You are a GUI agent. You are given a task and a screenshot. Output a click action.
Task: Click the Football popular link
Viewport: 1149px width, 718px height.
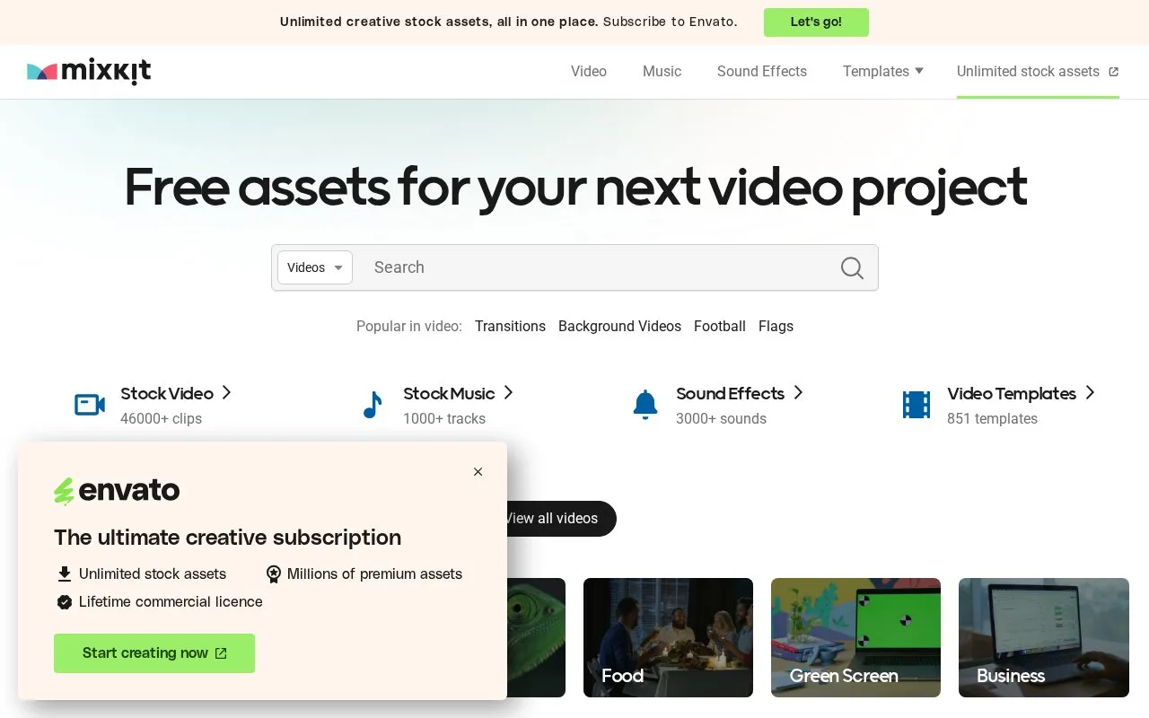click(720, 326)
